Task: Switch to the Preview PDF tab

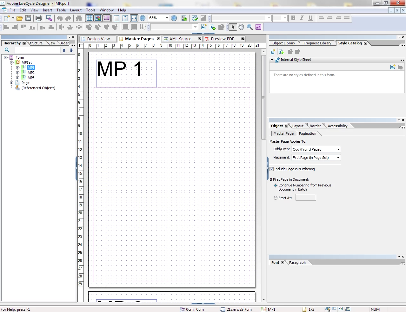Action: (223, 39)
